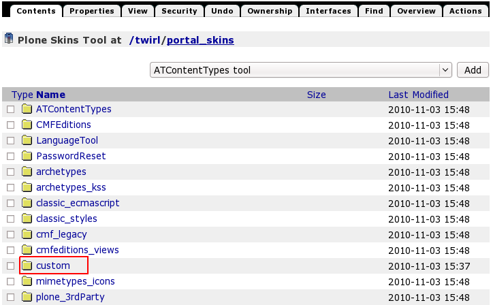Click the custom folder icon
Screen dimensions: 493x305
[27, 266]
